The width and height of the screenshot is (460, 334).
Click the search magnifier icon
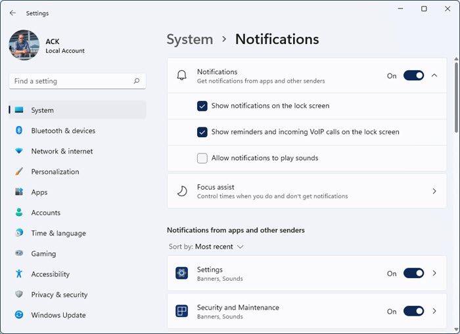coord(137,81)
